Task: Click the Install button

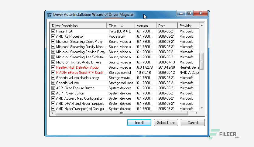Action: pyautogui.click(x=139, y=123)
